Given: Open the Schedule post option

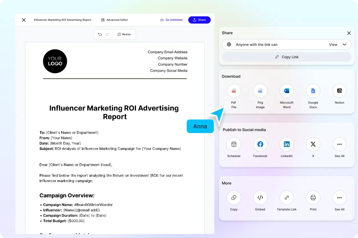Looking at the screenshot, I should click(234, 145).
